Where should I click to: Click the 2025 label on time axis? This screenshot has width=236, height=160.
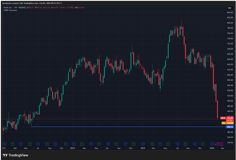[143, 148]
